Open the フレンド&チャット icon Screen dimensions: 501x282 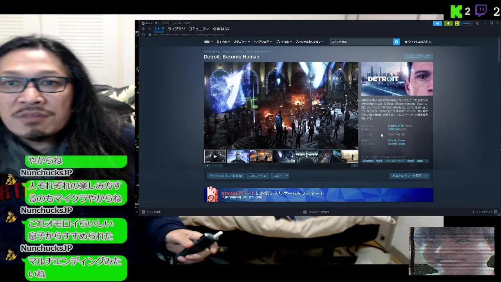click(496, 212)
